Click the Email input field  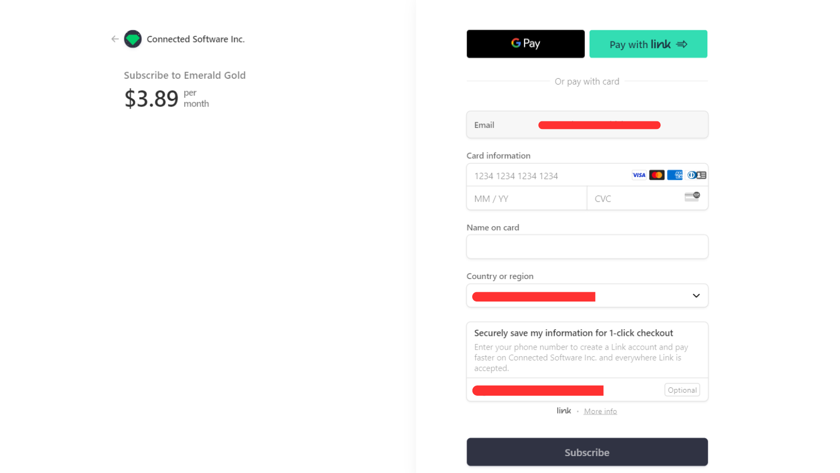coord(599,125)
